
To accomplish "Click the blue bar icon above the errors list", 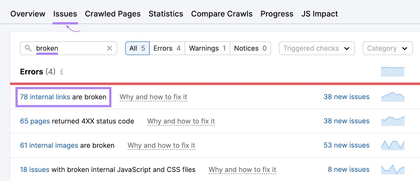I will 392,71.
